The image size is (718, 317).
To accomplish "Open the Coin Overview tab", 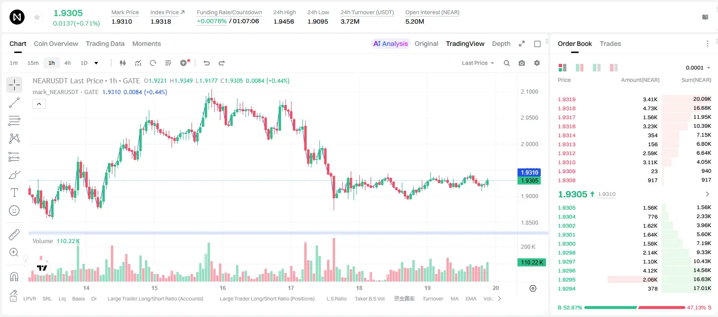I will 56,44.
